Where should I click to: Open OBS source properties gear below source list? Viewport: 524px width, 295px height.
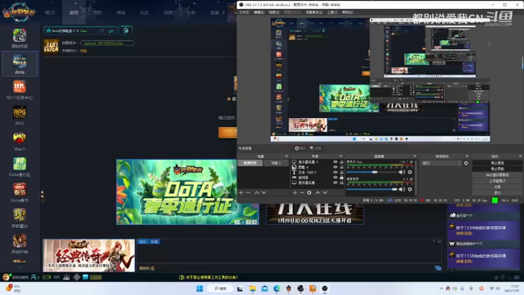309,193
